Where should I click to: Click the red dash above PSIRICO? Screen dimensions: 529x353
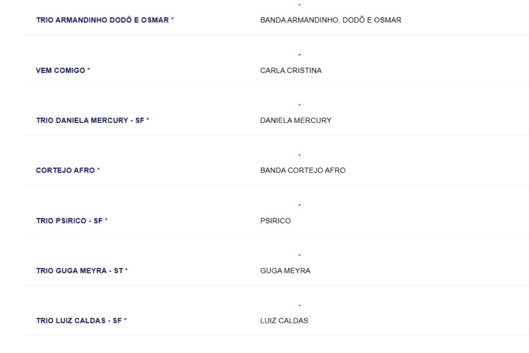[299, 205]
